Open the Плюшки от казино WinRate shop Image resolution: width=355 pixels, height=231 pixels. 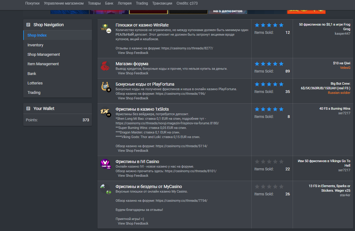[x=142, y=25]
